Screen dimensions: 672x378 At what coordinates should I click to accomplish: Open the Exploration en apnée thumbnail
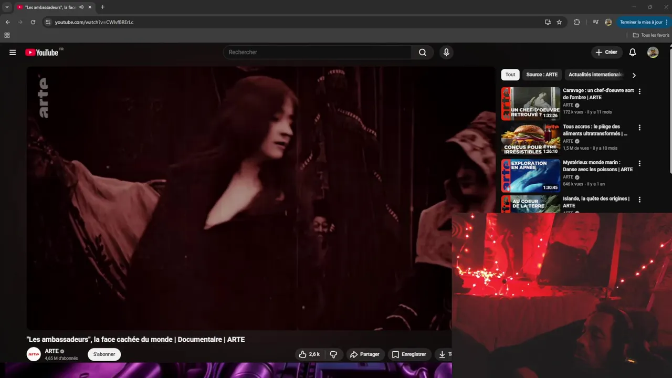click(x=531, y=176)
